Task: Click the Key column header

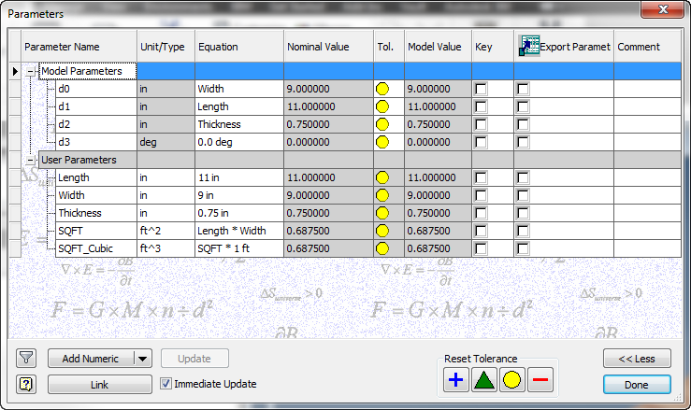Action: point(493,47)
